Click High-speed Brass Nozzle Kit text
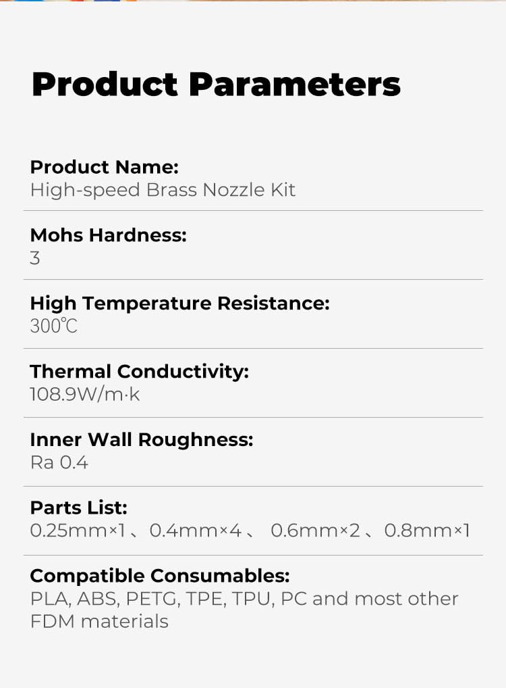The height and width of the screenshot is (688, 506). [x=163, y=191]
